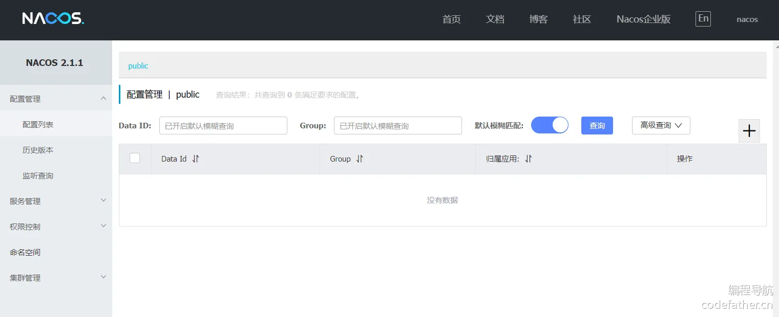Click the NACOS logo

[53, 19]
